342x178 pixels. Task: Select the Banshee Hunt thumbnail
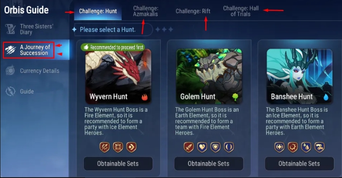[299, 76]
